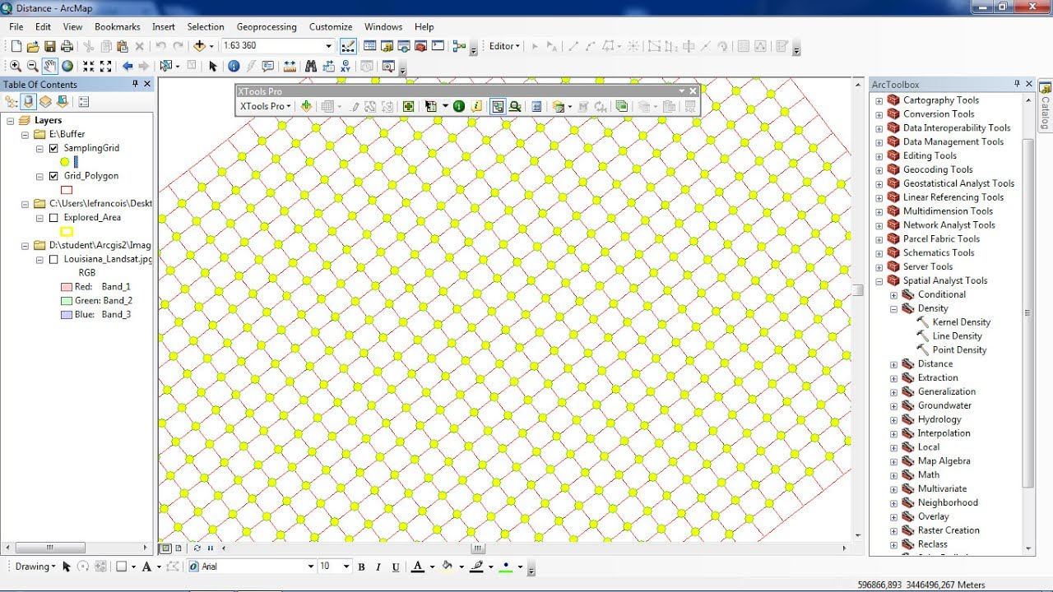Open the XTools Pro dropdown menu

point(266,106)
